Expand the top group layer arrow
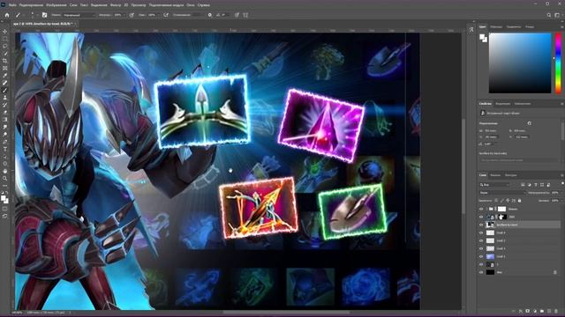565x317 pixels. (486, 209)
